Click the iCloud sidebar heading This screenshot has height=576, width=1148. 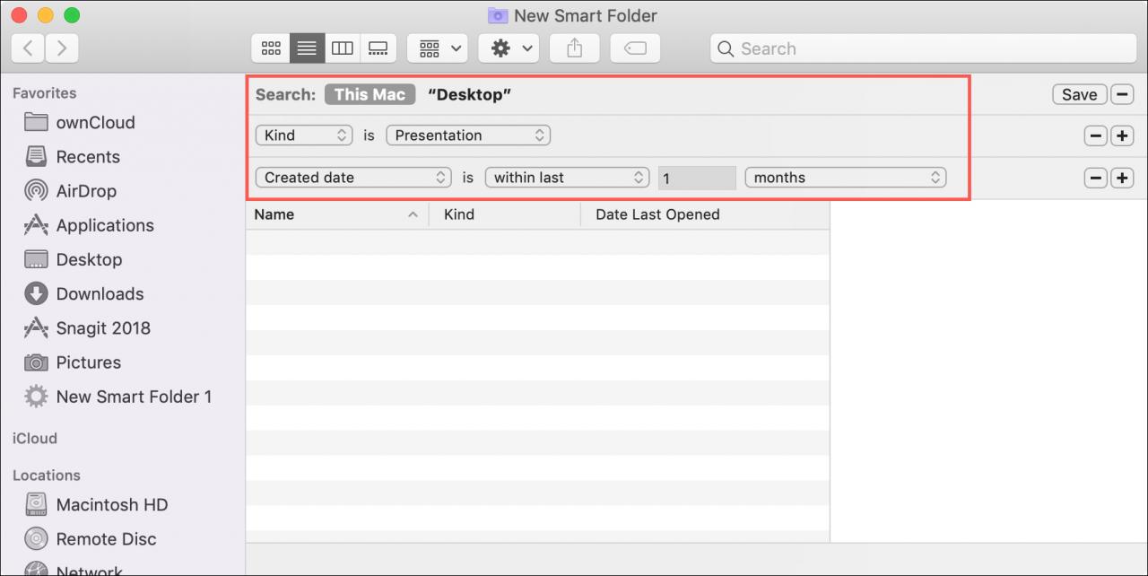click(35, 439)
